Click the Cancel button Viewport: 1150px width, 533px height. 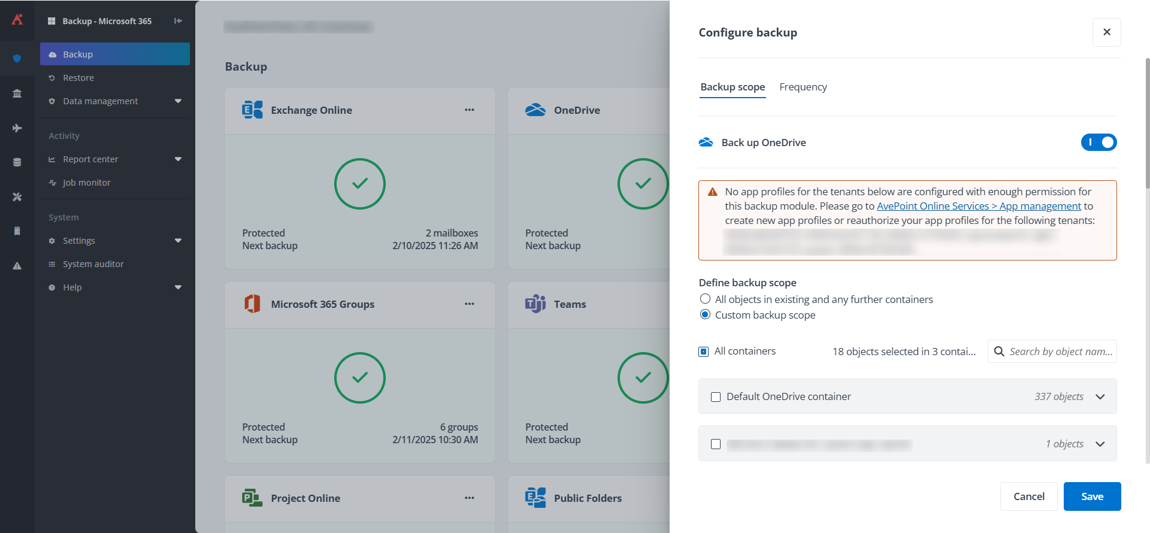[x=1029, y=496]
